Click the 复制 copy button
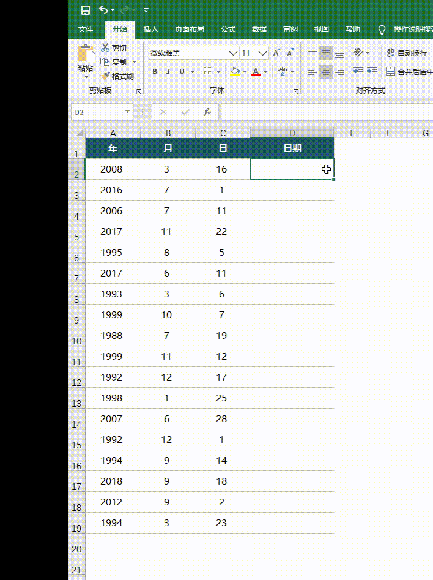The height and width of the screenshot is (580, 433). click(x=114, y=62)
